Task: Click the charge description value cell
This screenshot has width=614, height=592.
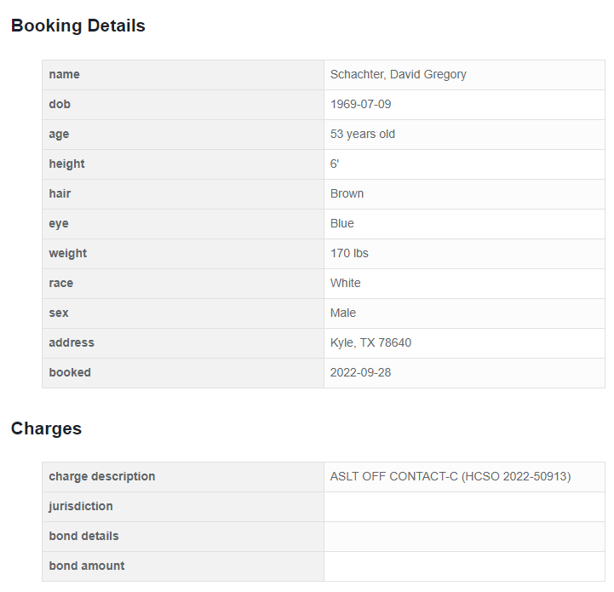Action: 450,476
